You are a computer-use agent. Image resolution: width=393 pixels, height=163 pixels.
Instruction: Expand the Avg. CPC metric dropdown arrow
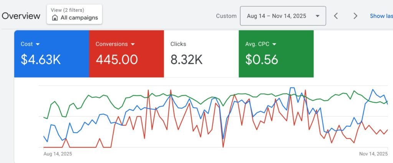click(274, 44)
